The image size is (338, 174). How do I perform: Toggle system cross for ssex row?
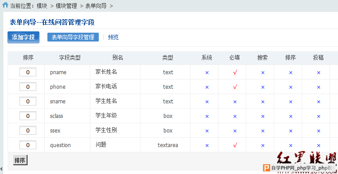click(x=207, y=131)
